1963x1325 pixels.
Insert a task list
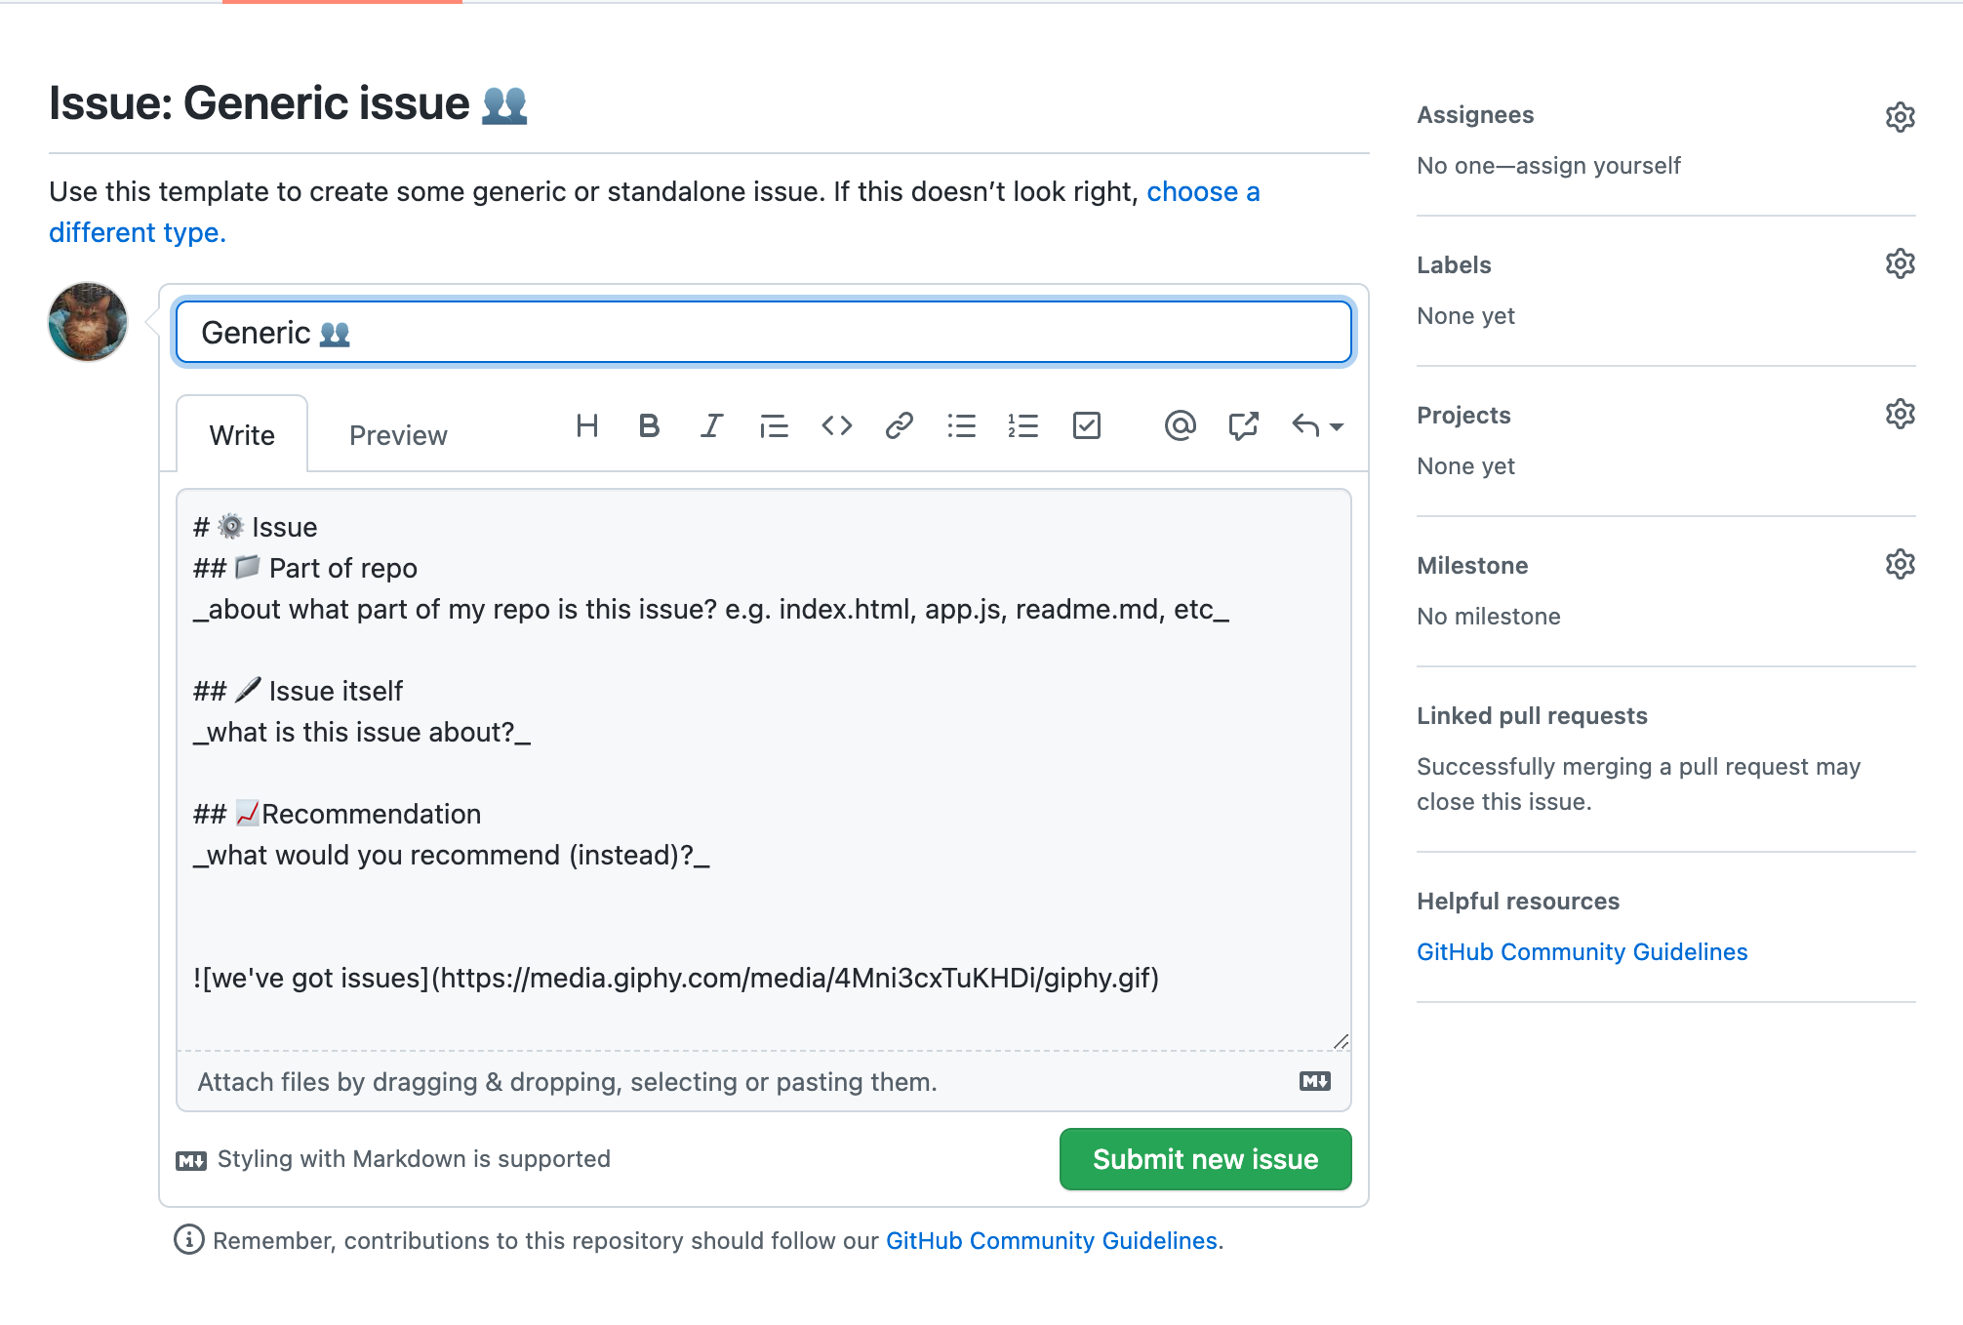click(x=1087, y=425)
